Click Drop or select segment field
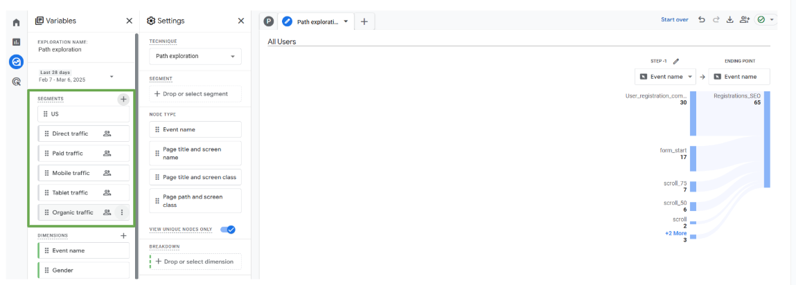Viewport: 796px width, 285px height. point(195,94)
